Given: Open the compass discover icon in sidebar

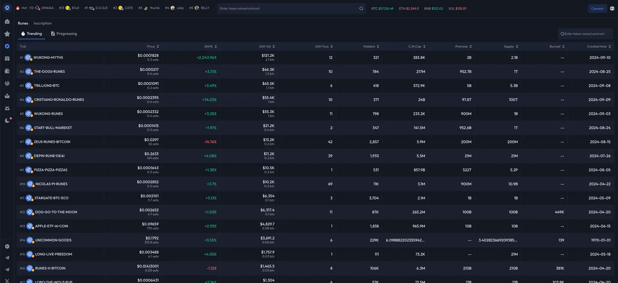Looking at the screenshot, I should (7, 46).
